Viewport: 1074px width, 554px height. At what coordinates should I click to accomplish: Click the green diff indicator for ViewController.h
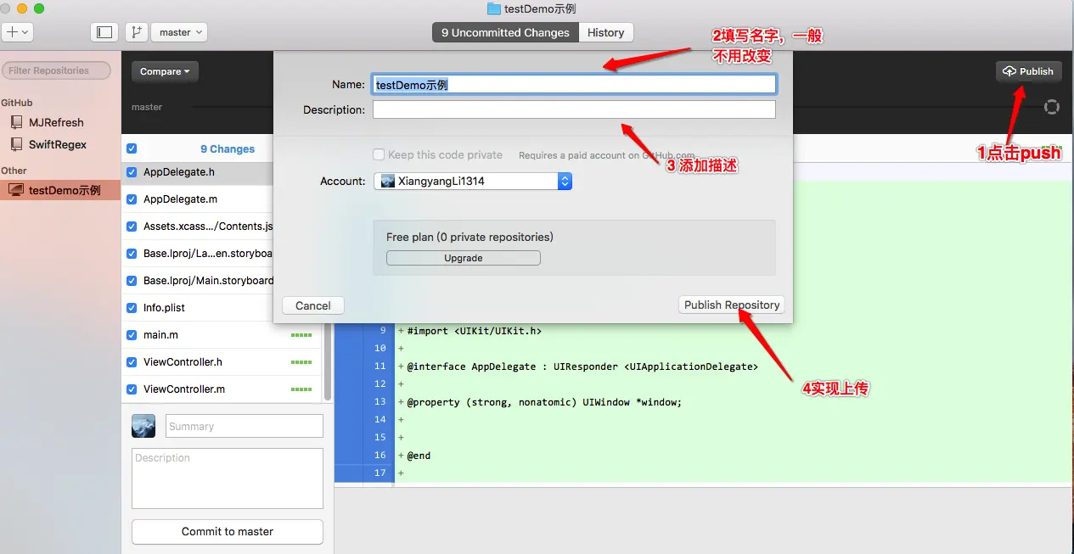click(301, 362)
